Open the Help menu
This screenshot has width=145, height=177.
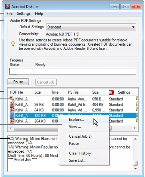click(x=39, y=13)
